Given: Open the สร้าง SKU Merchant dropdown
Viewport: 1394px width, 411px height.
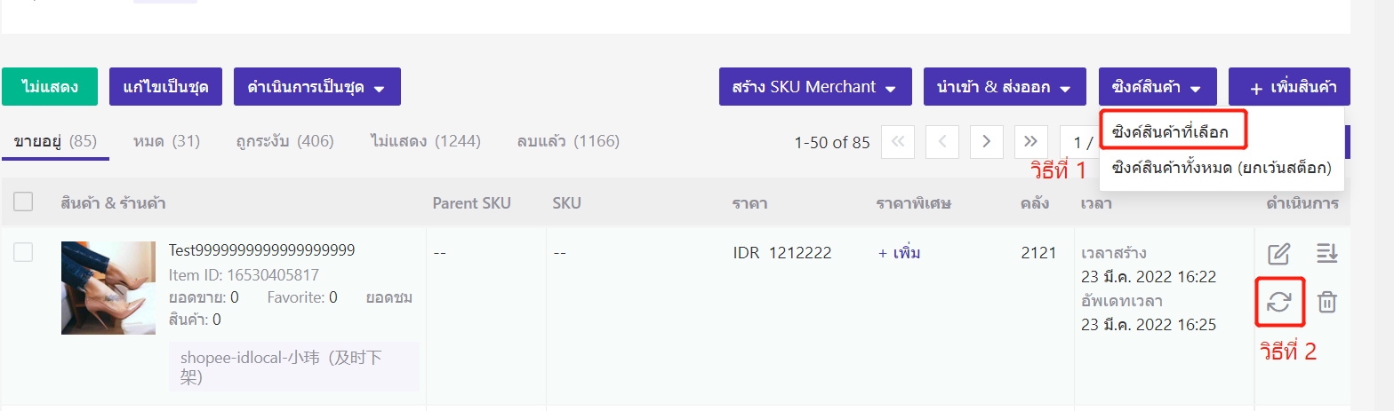Looking at the screenshot, I should pyautogui.click(x=815, y=87).
